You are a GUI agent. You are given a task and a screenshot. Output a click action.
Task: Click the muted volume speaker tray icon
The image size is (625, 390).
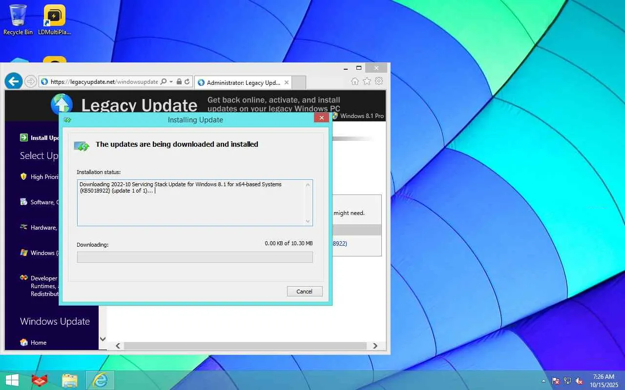pos(579,381)
